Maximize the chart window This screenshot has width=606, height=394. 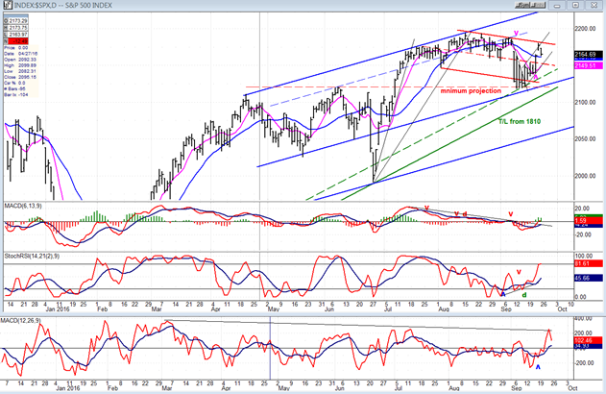[x=575, y=5]
